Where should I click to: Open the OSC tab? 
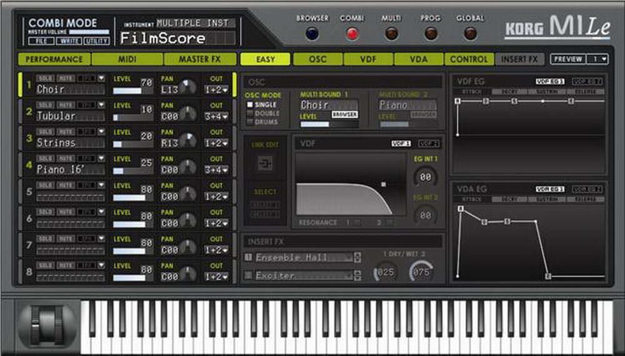point(317,59)
